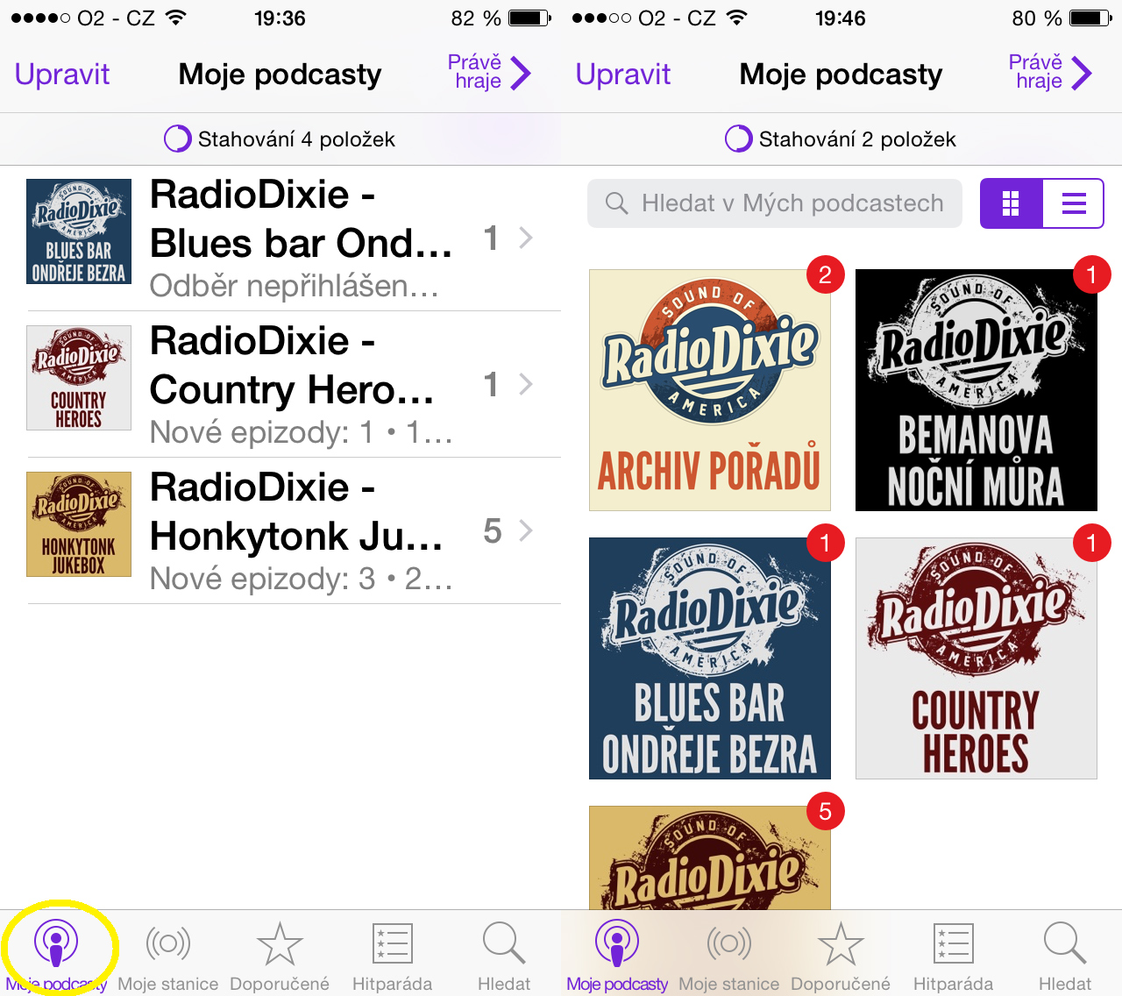Open Doporučené star tab in right screen
Image resolution: width=1122 pixels, height=996 pixels.
tap(841, 957)
